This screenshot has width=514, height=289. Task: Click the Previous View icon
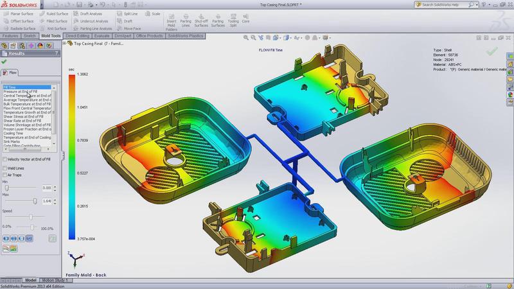click(261, 38)
